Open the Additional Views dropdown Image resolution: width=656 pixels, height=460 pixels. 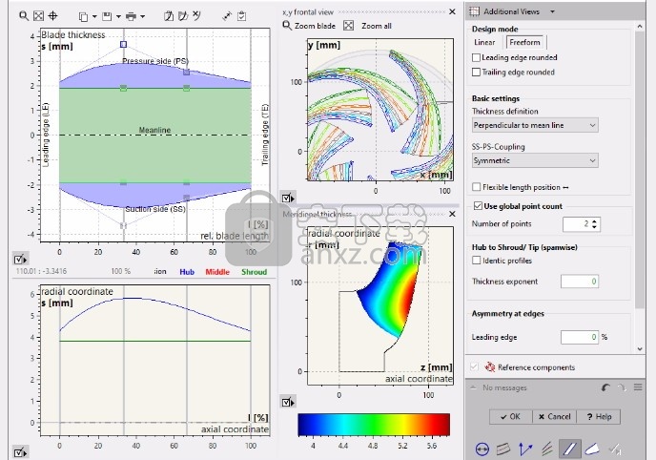tap(552, 11)
